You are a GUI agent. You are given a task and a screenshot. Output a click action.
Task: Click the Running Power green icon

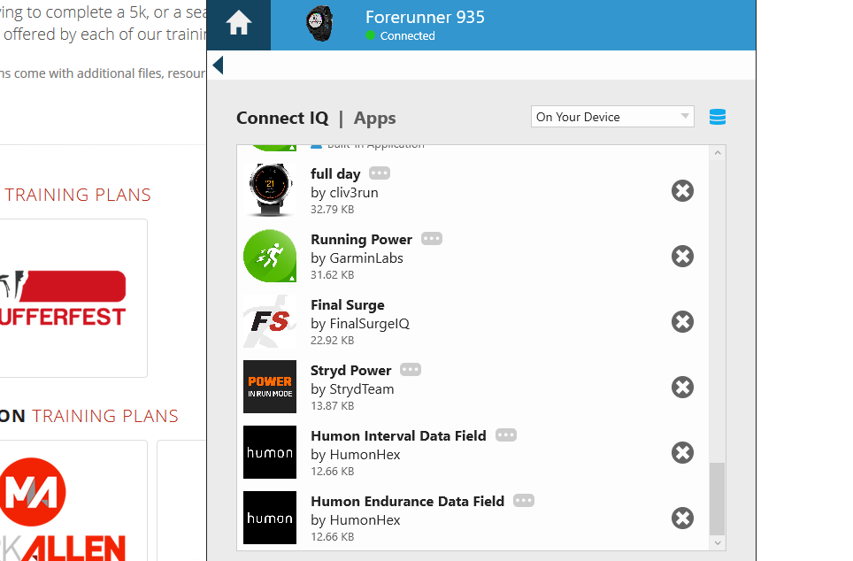[270, 256]
